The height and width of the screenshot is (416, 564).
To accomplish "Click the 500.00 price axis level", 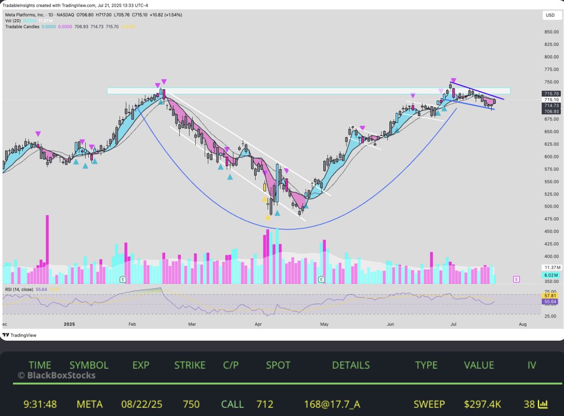I will tap(552, 206).
